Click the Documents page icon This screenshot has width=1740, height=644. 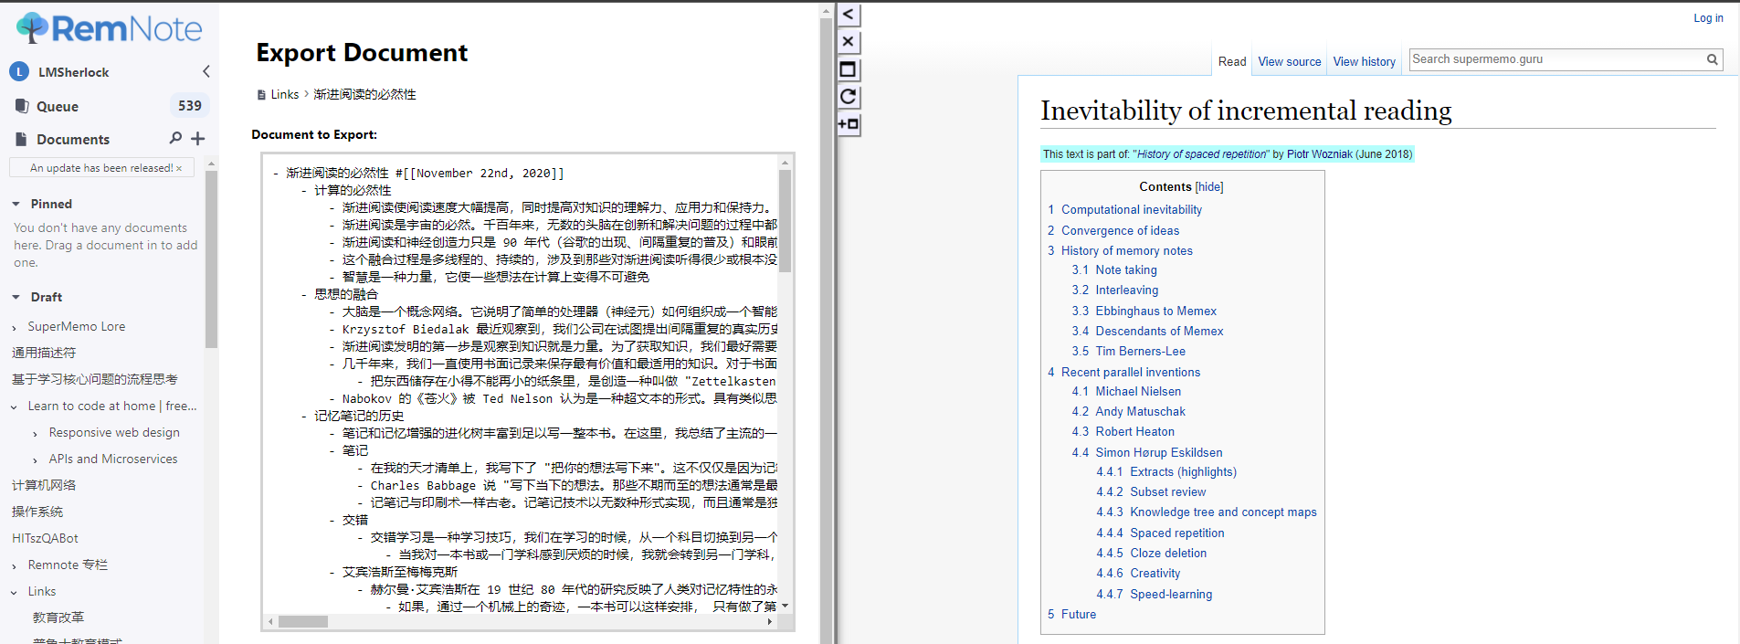(22, 139)
